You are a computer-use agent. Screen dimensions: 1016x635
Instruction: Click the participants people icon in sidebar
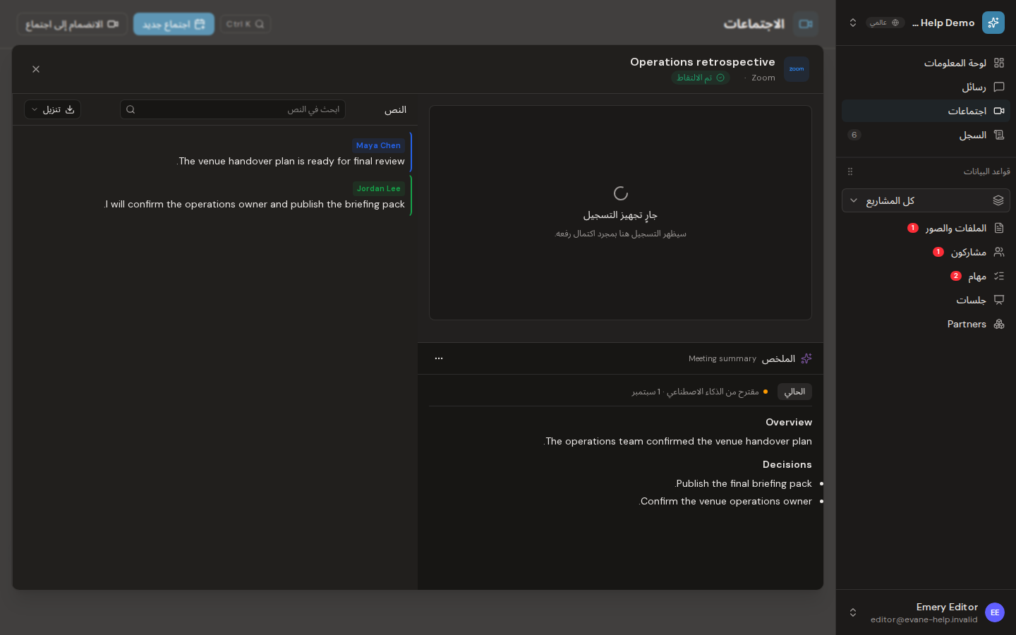coord(999,252)
